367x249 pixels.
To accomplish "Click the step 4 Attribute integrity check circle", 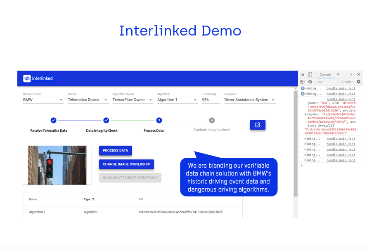I will (212, 120).
